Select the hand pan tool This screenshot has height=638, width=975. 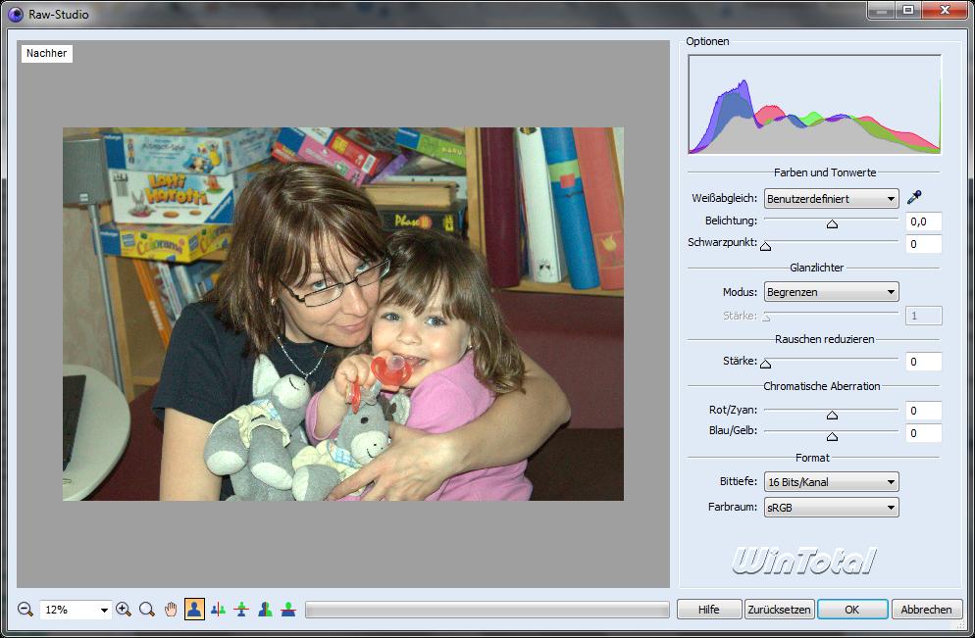(x=171, y=610)
